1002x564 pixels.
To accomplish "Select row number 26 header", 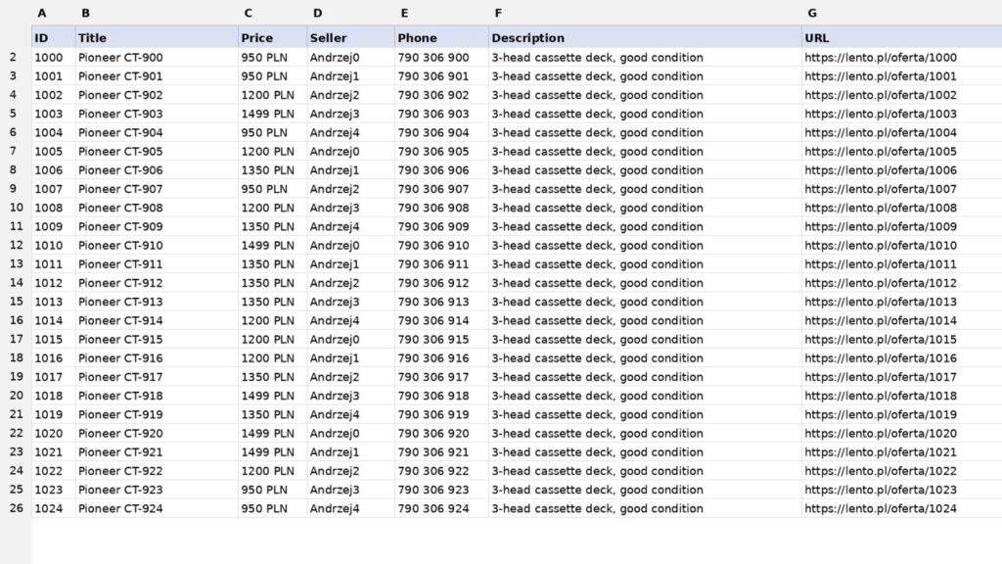I will [16, 508].
